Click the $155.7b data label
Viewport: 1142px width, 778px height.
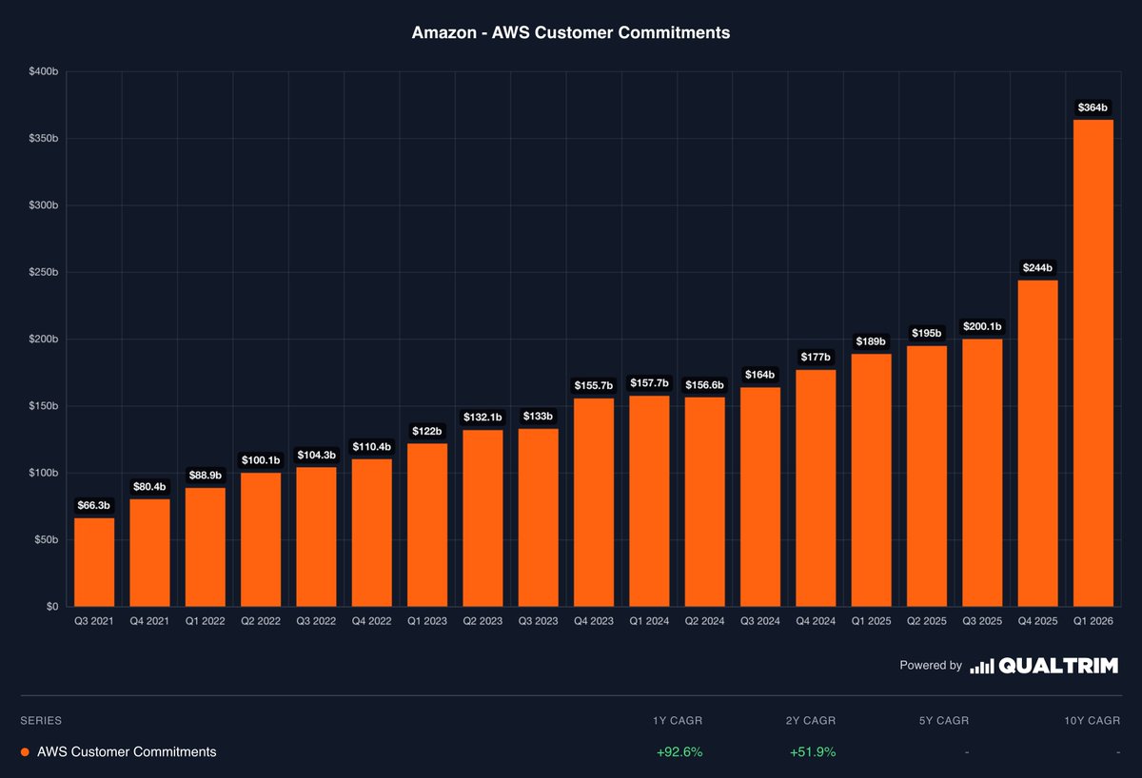pyautogui.click(x=594, y=386)
